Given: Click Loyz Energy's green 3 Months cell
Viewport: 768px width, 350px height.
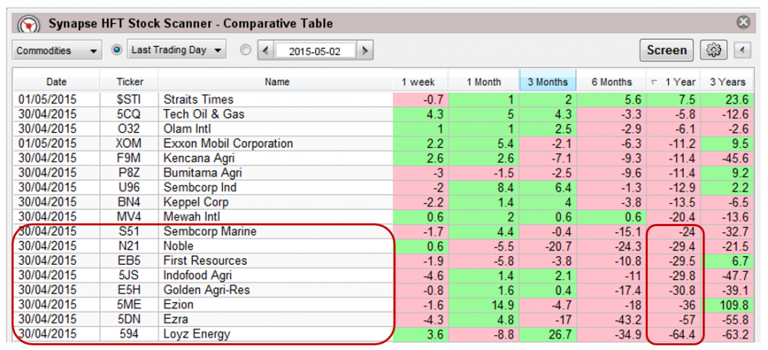Looking at the screenshot, I should (x=548, y=334).
